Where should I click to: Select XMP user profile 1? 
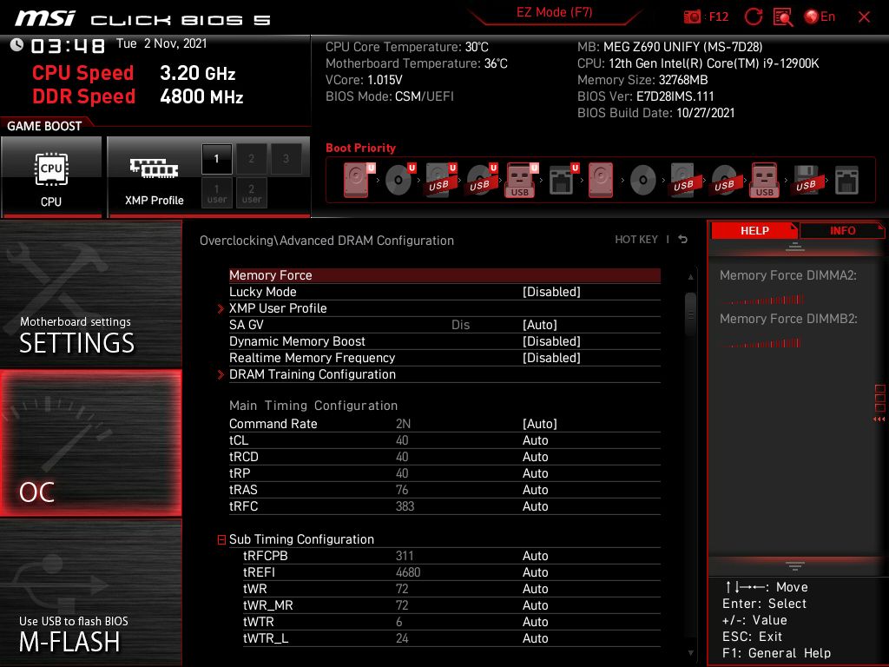tap(216, 193)
